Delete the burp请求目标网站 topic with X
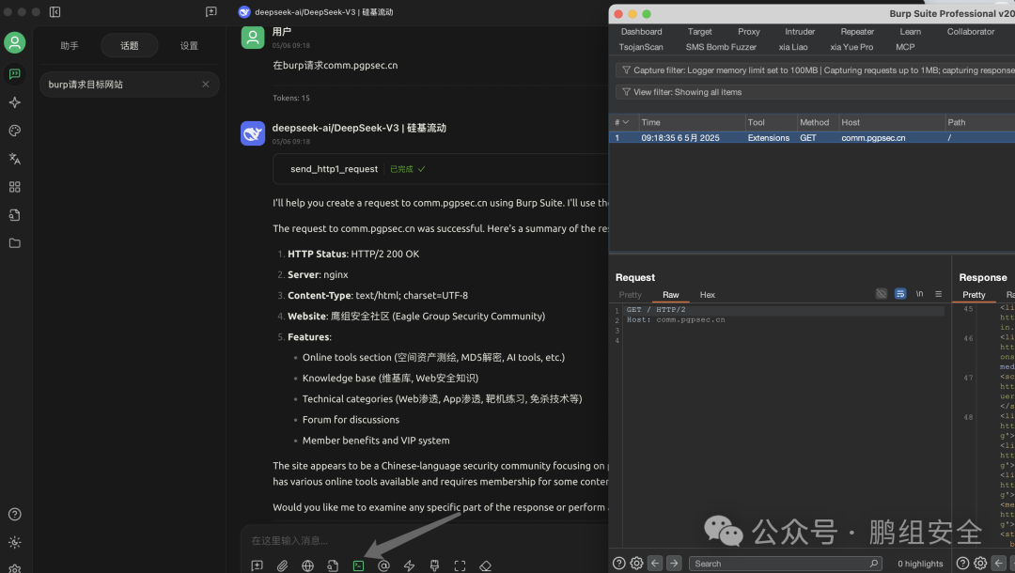 pyautogui.click(x=205, y=85)
